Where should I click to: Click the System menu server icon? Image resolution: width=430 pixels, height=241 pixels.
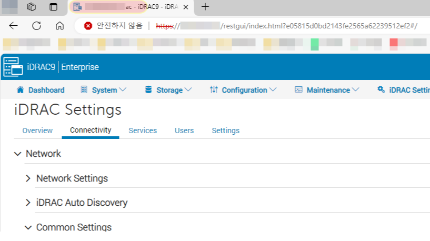point(84,89)
